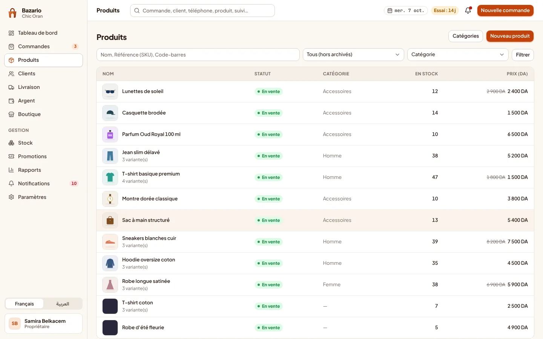Click the PRIX (DA) column header
The height and width of the screenshot is (339, 543).
click(x=517, y=74)
